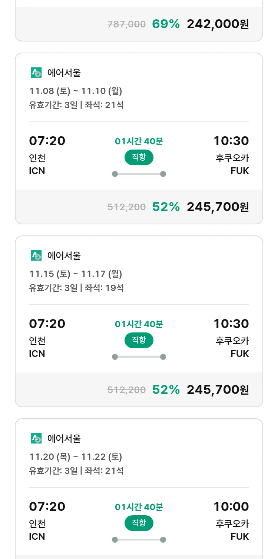Tap 직항 badge on 11.08 flight
Image resolution: width=278 pixels, height=559 pixels.
139,157
